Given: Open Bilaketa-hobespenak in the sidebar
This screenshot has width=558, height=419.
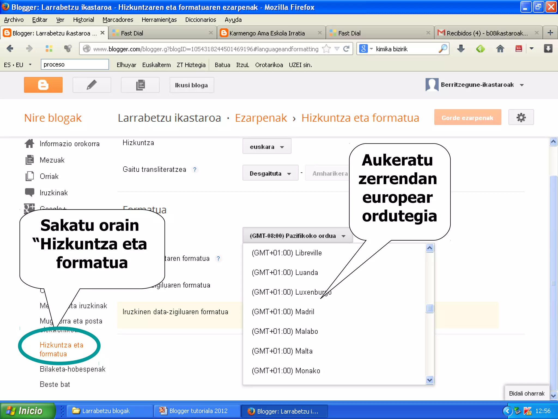Looking at the screenshot, I should click(72, 369).
